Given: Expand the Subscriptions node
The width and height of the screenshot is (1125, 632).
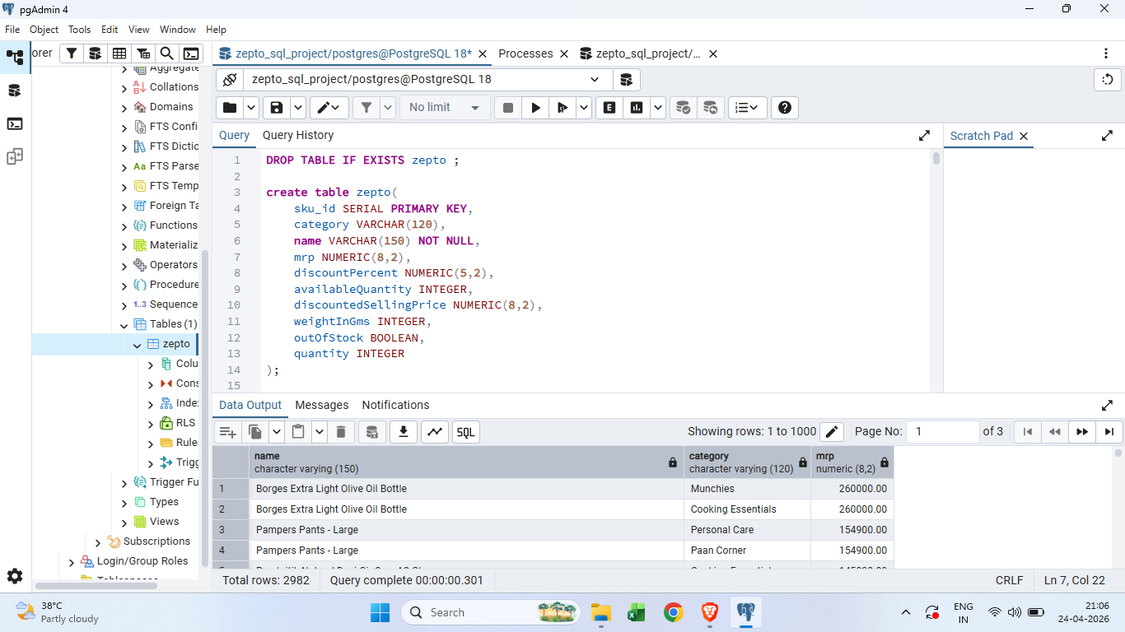Looking at the screenshot, I should click(98, 542).
